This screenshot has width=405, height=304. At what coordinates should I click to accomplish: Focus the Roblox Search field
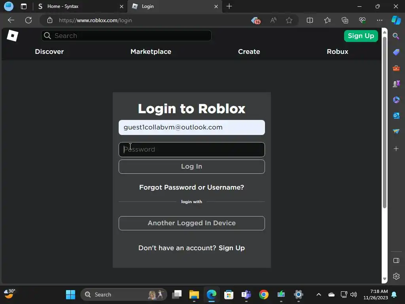click(126, 36)
